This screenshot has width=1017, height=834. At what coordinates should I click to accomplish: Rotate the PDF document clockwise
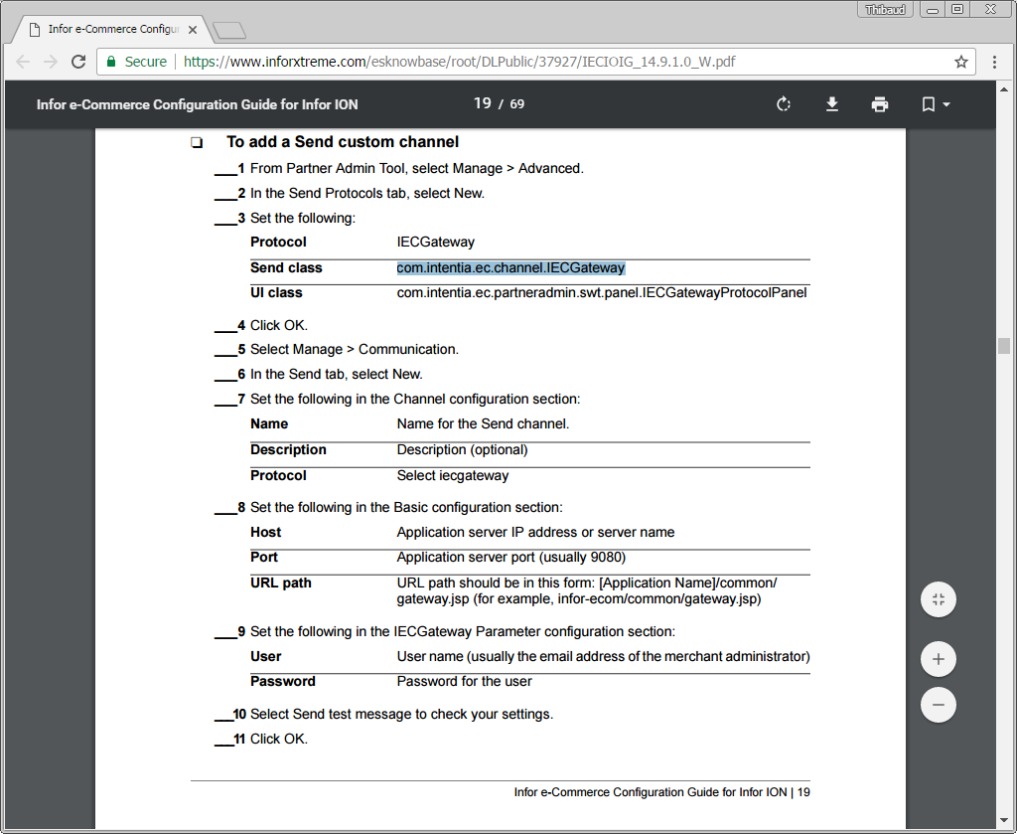click(784, 104)
